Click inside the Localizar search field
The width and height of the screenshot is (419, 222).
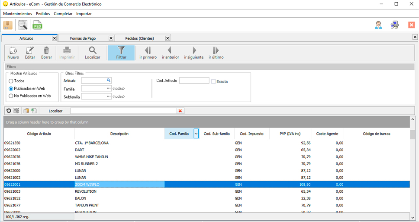coord(123,111)
